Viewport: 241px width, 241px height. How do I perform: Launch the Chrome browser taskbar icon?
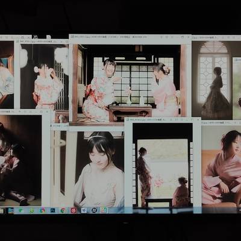[x=63, y=210]
